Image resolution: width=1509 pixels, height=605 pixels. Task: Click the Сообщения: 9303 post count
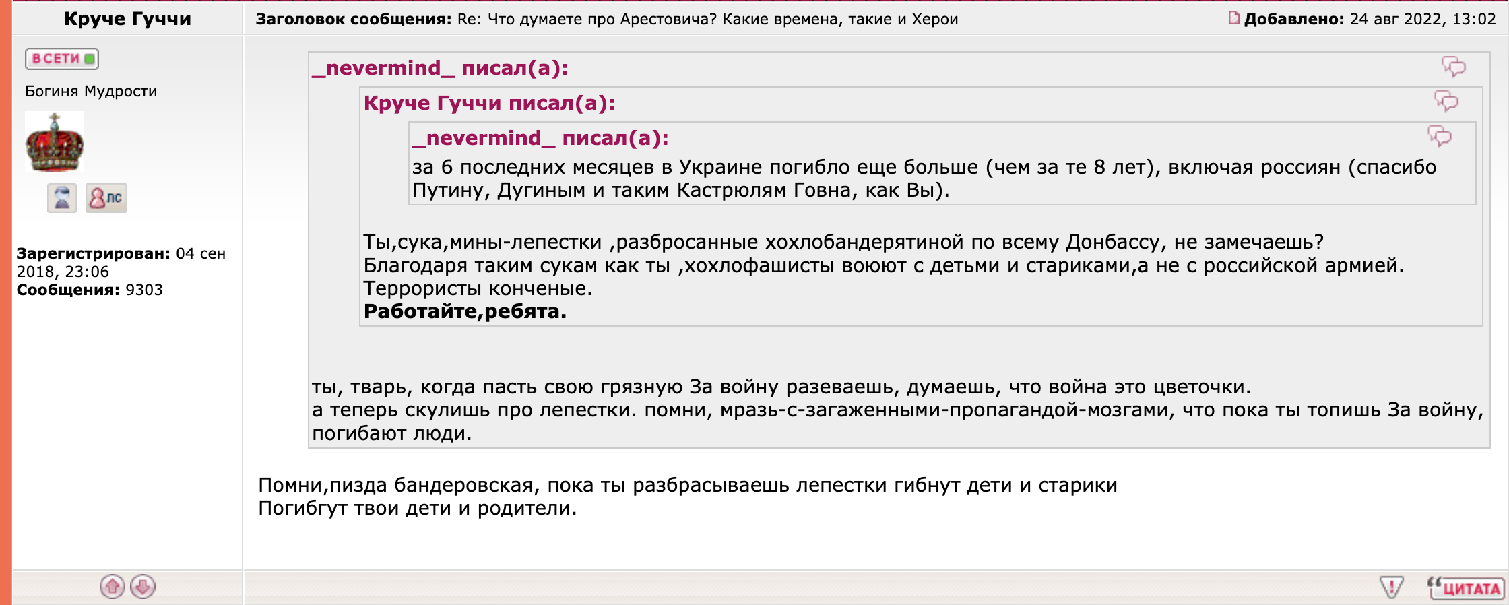point(90,290)
